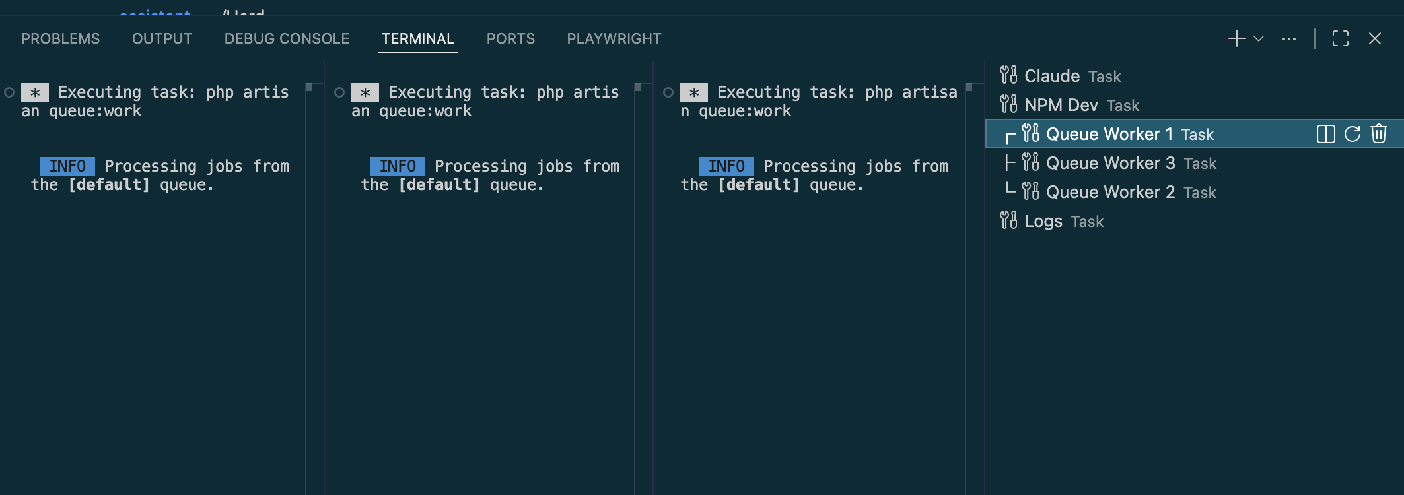Click the tools icon beside Logs task

[1008, 220]
